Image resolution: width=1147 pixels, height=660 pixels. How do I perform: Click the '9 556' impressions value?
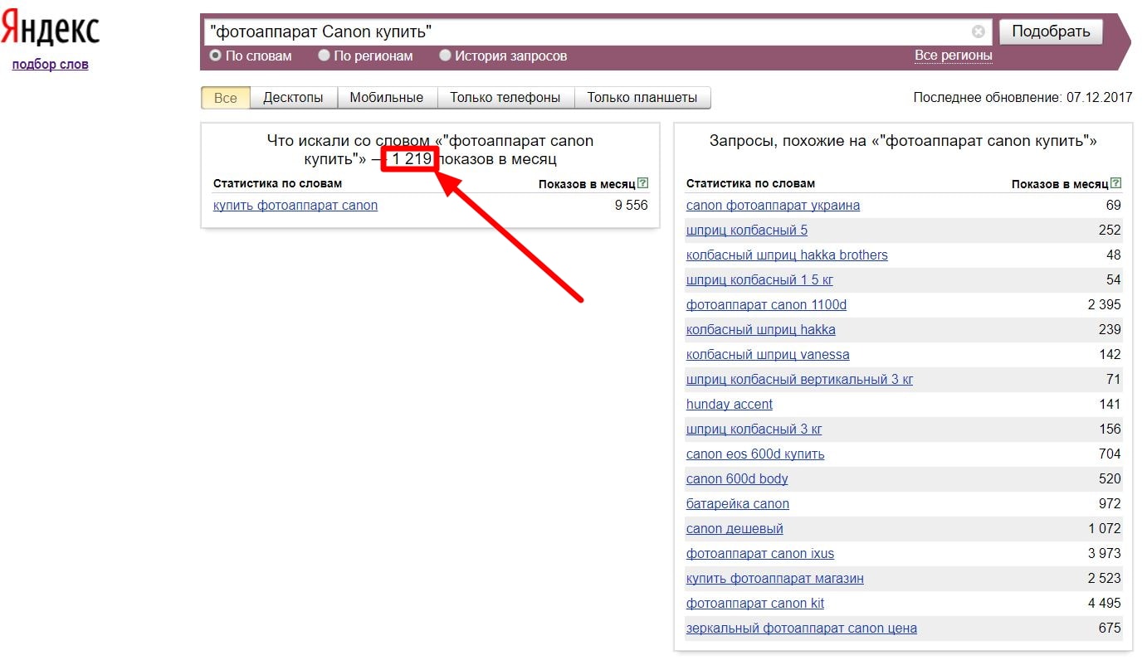[x=631, y=205]
